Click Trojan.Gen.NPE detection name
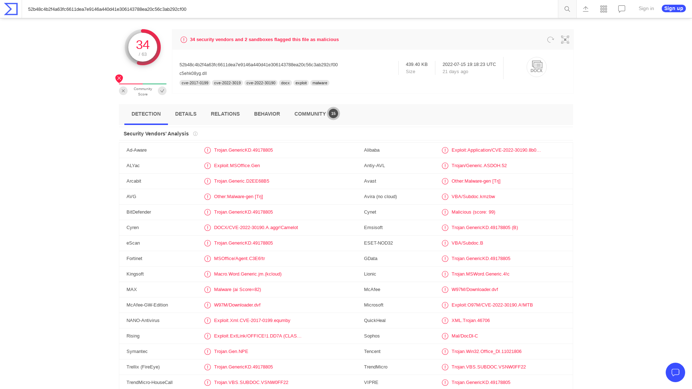The width and height of the screenshot is (692, 389). [x=231, y=352]
